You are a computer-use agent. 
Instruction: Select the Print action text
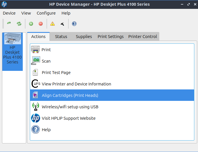46,49
